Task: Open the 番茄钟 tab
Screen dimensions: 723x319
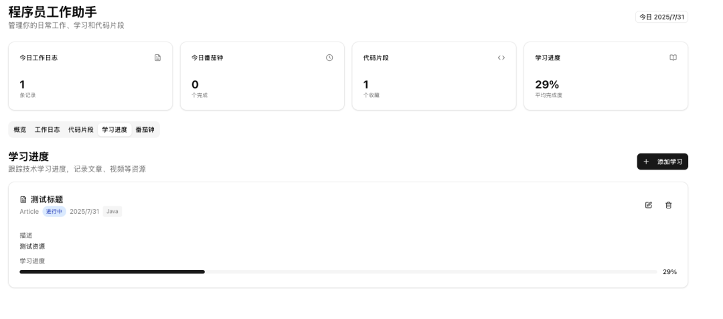Action: point(145,129)
